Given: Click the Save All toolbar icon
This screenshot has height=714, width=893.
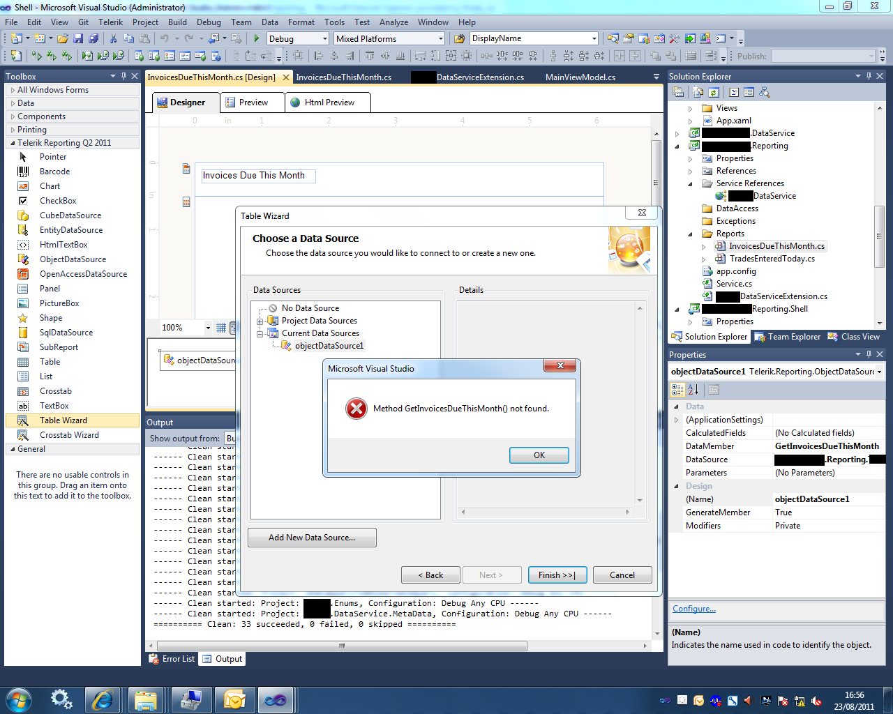Looking at the screenshot, I should (x=93, y=39).
